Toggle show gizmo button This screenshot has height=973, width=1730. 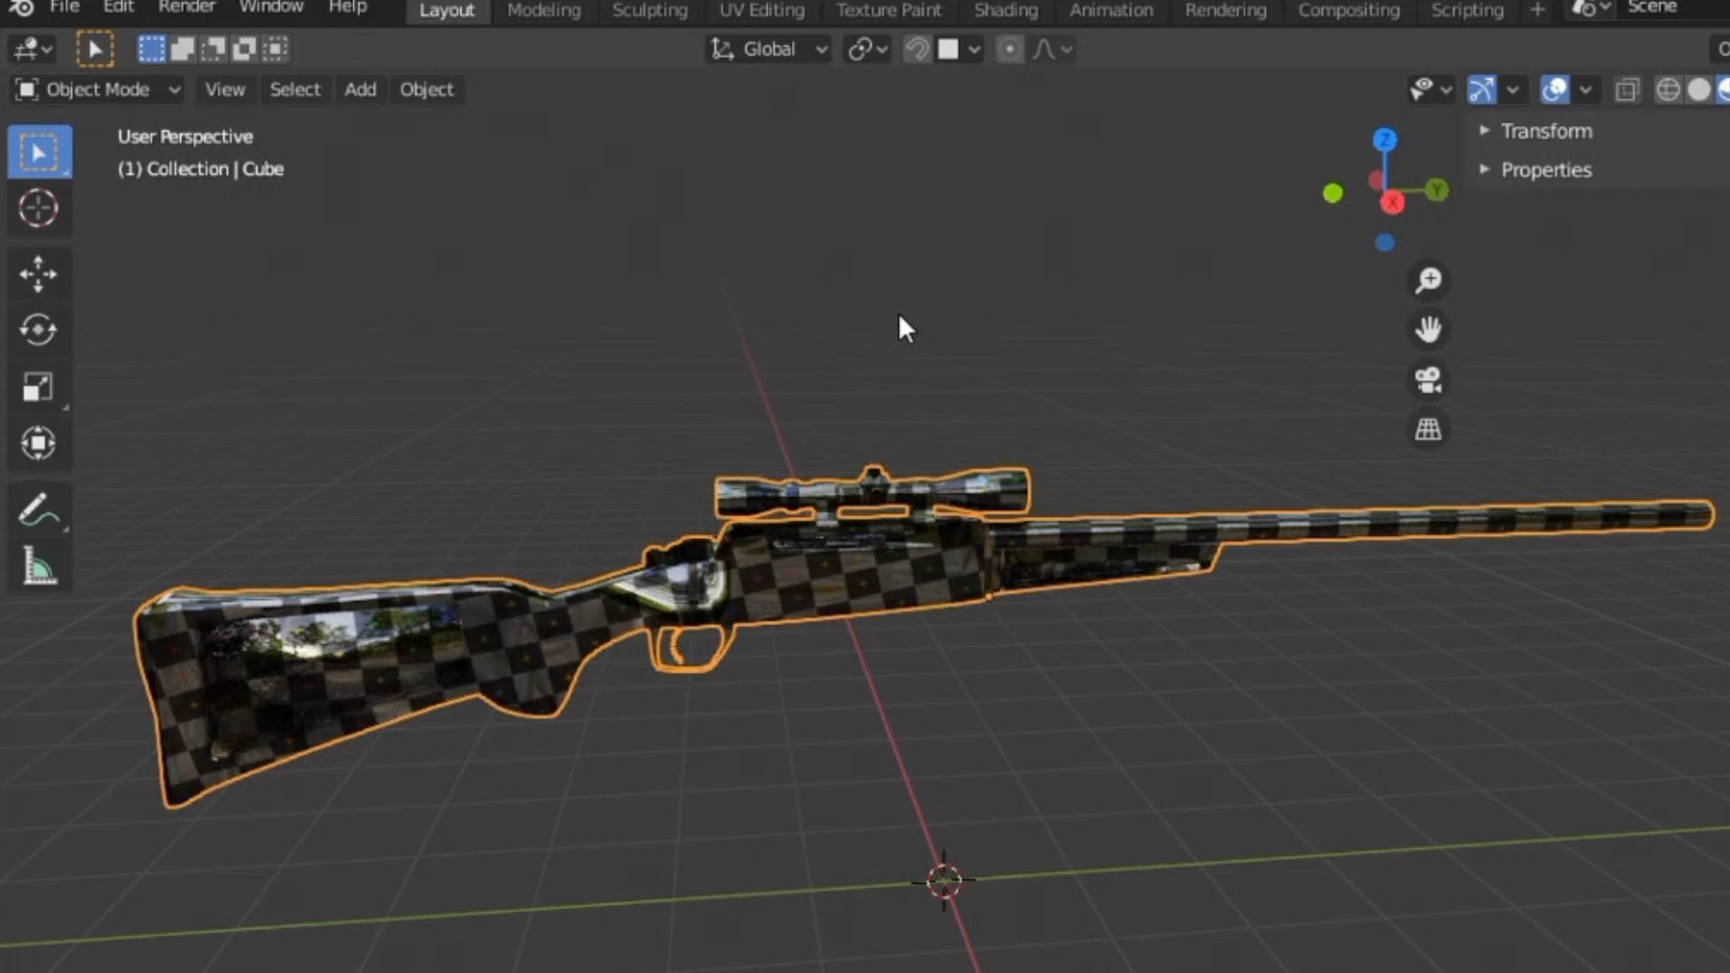coord(1482,90)
